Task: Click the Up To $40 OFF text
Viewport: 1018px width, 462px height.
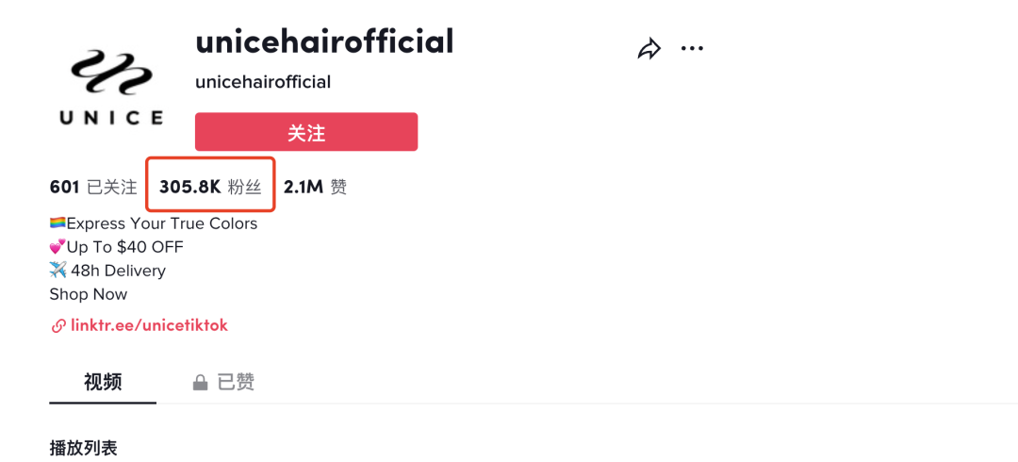Action: (x=125, y=247)
